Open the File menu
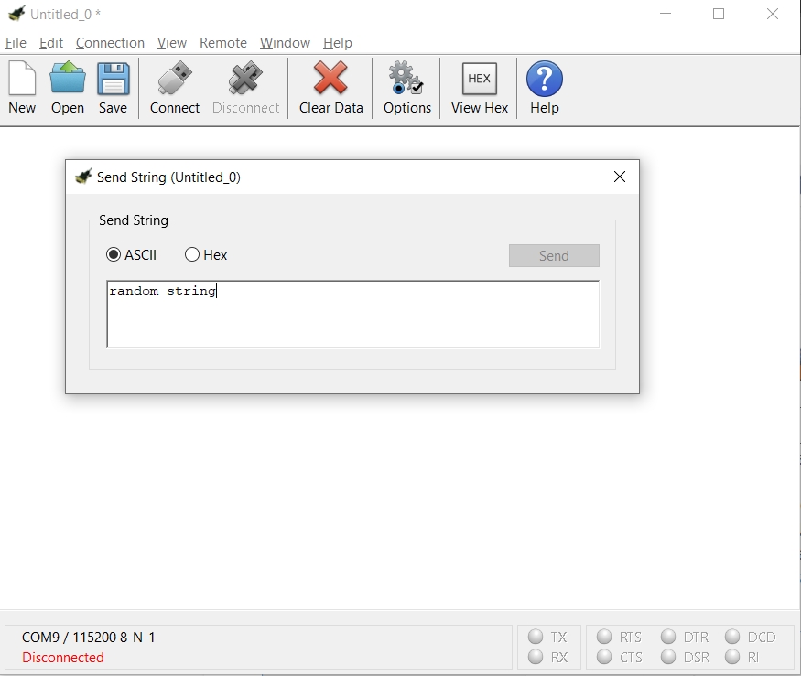 coord(16,43)
